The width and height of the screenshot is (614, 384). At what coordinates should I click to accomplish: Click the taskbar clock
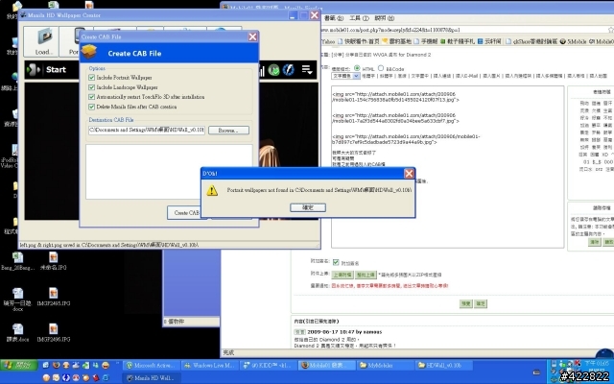pyautogui.click(x=596, y=364)
